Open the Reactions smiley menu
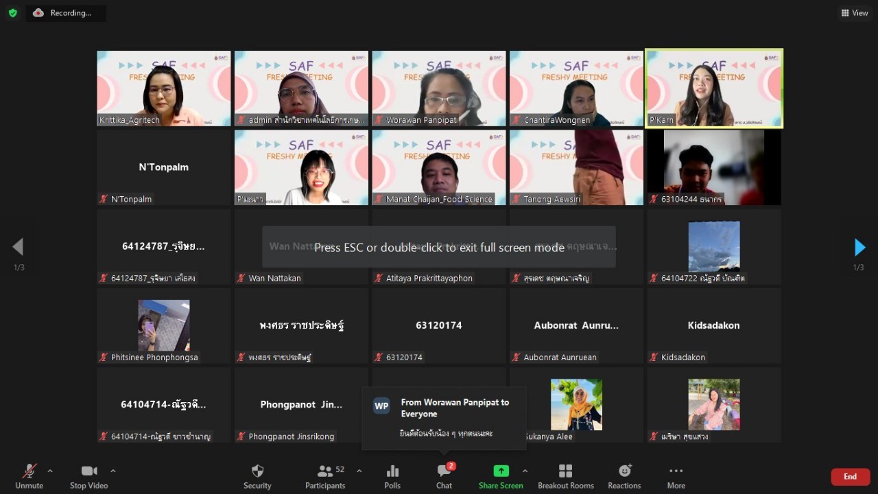The width and height of the screenshot is (878, 494). pos(624,476)
